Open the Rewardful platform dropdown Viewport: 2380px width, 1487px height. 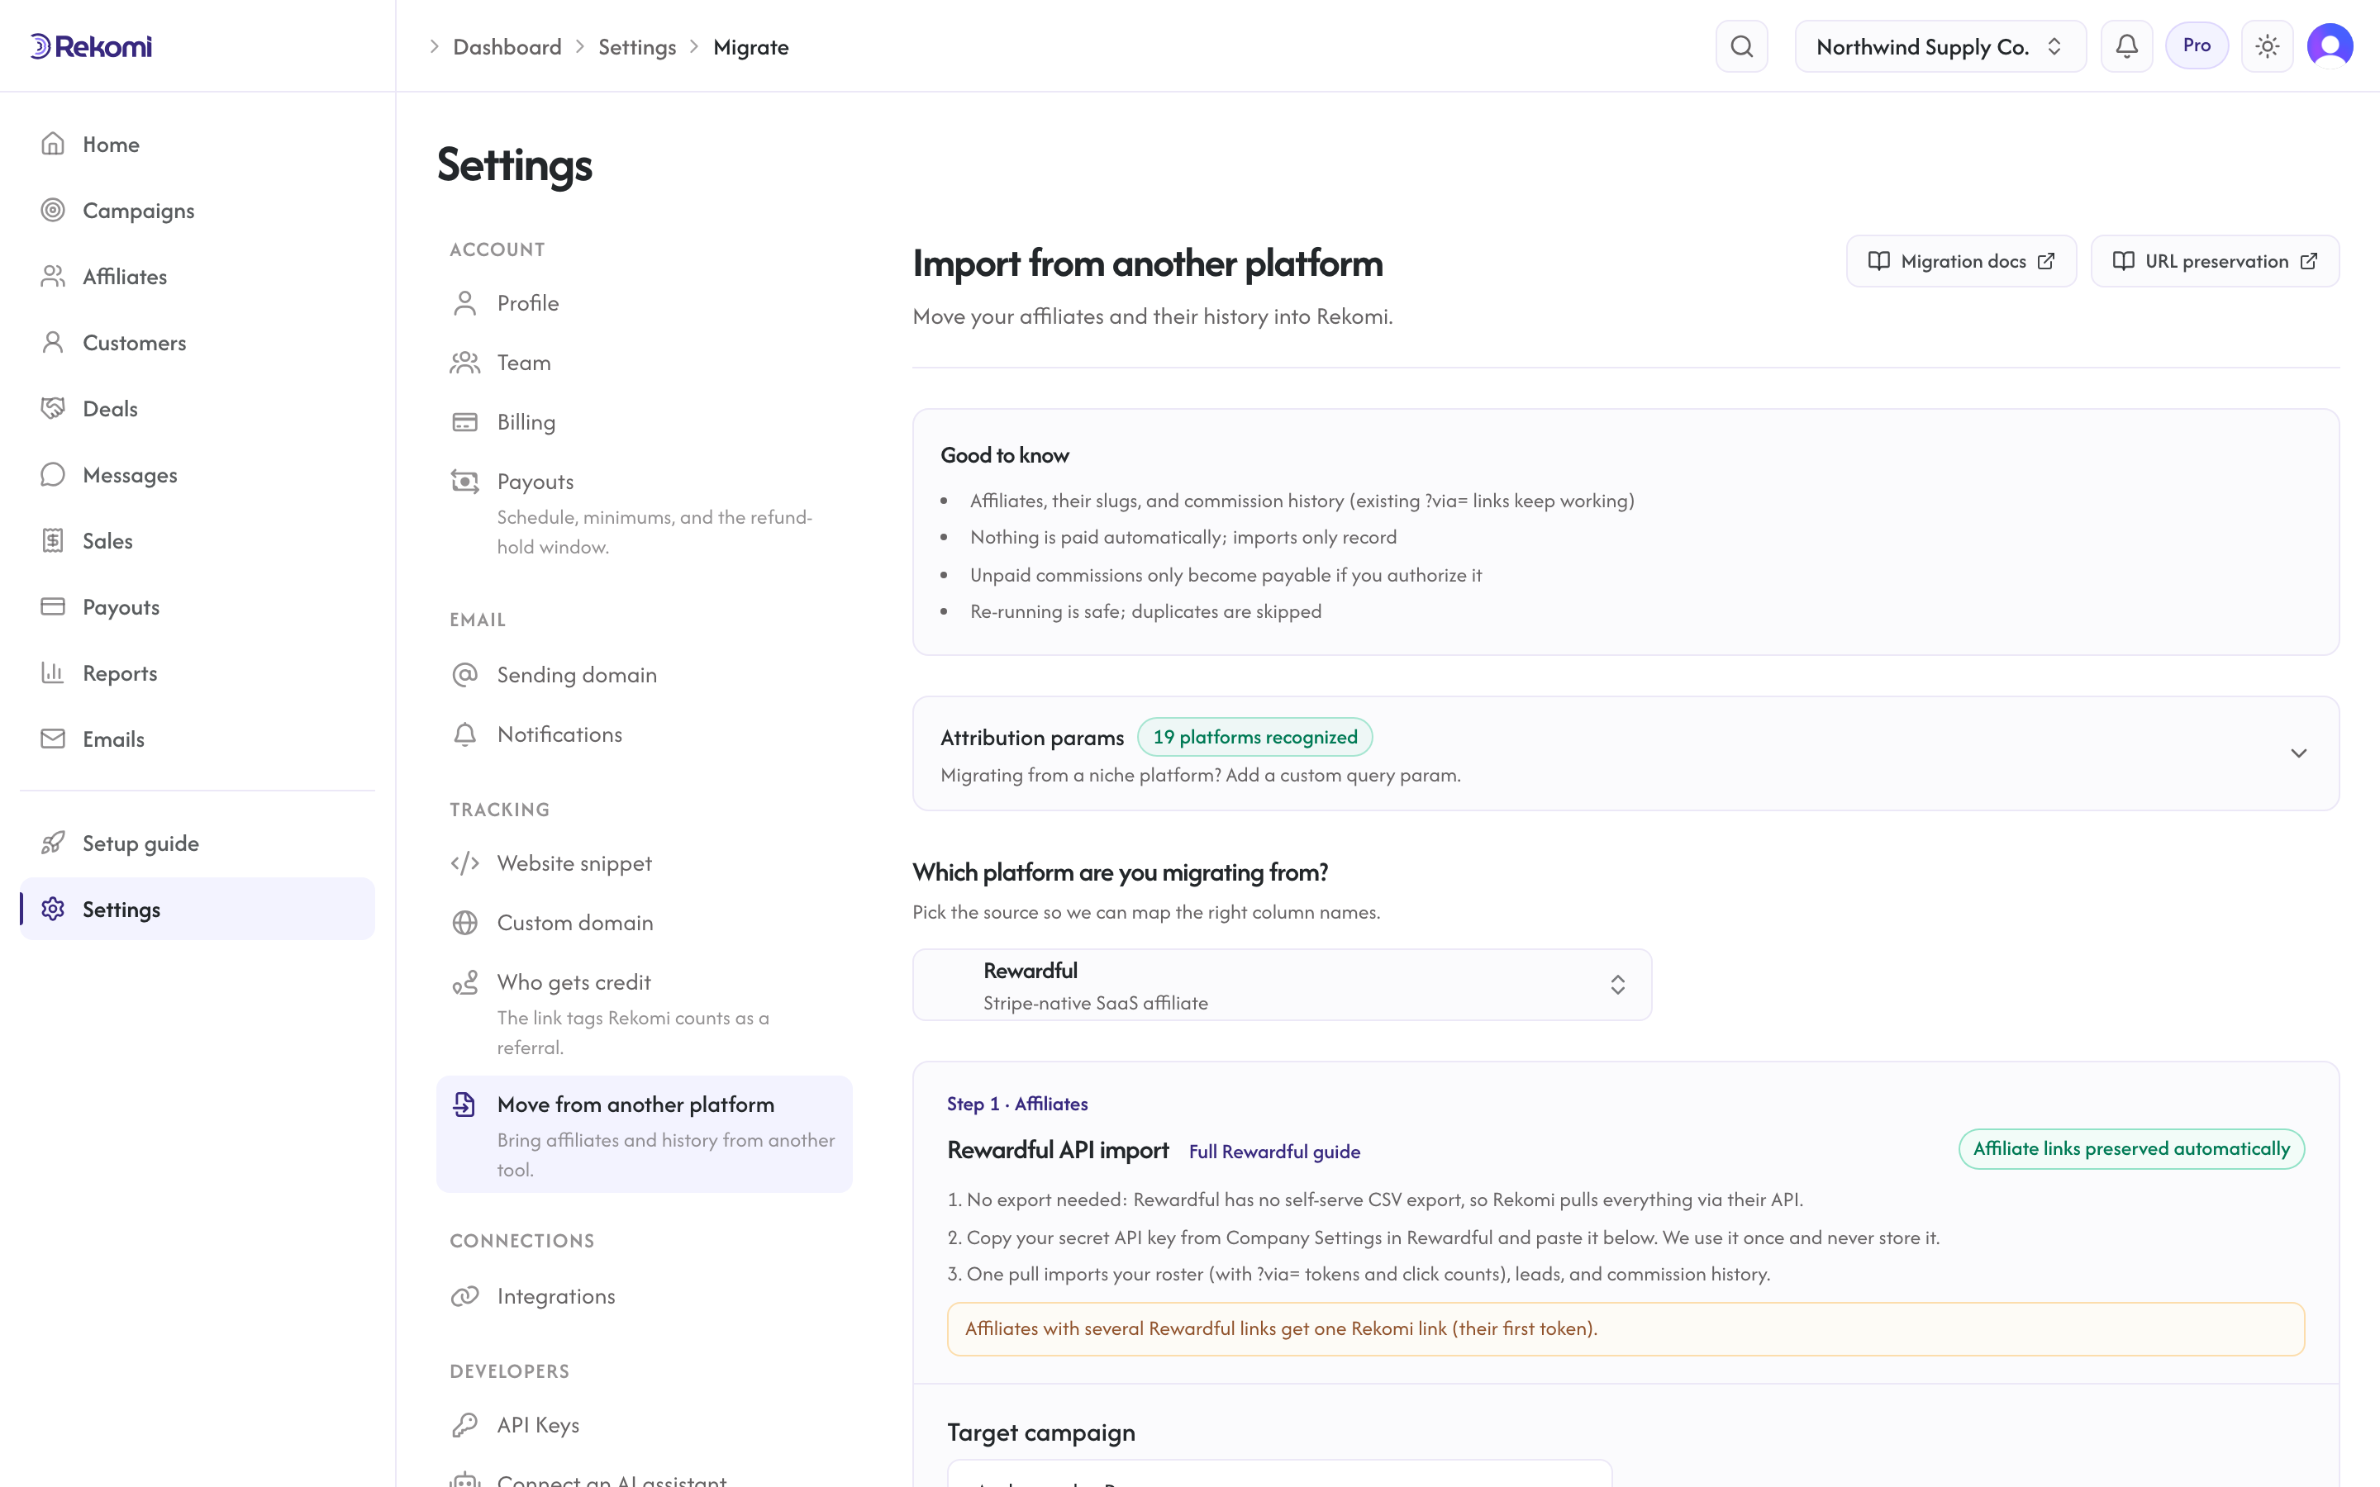click(x=1282, y=985)
